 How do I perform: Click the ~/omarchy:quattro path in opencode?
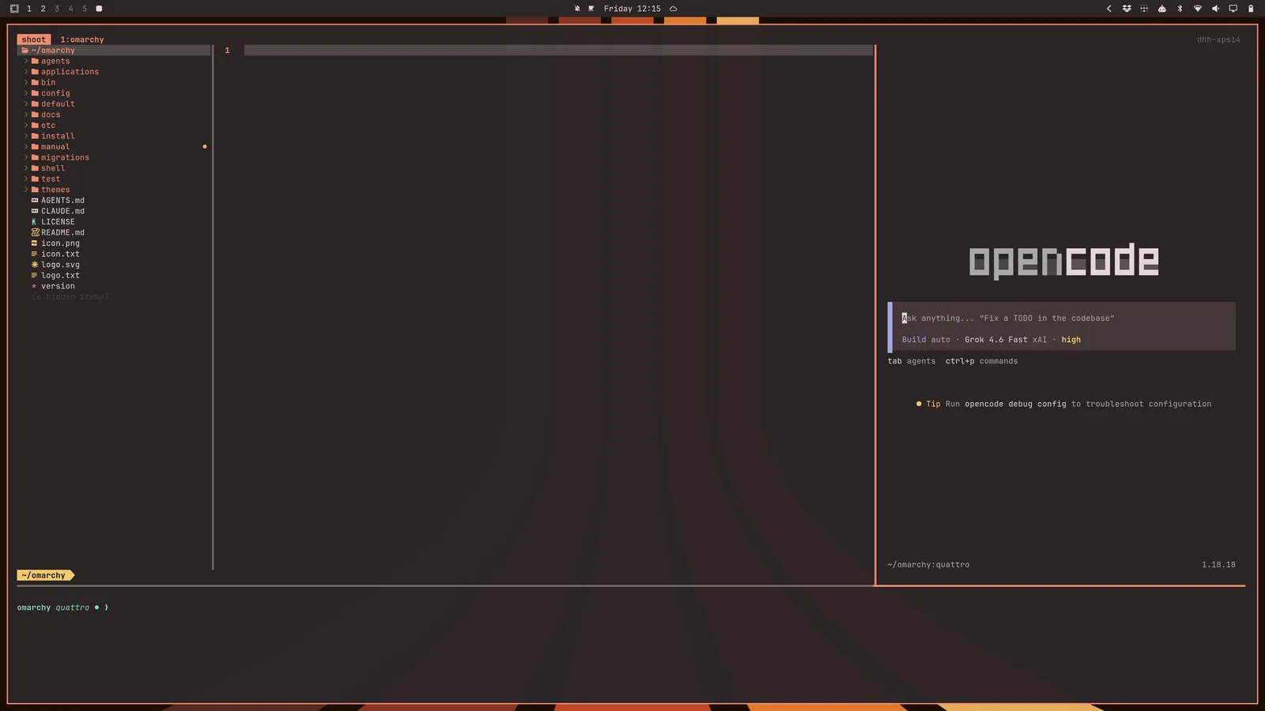(928, 565)
